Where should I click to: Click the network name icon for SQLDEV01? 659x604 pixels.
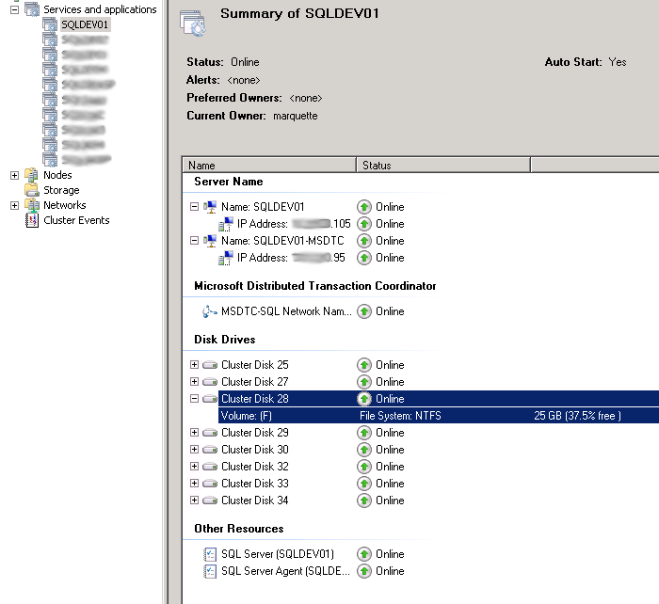pos(210,207)
